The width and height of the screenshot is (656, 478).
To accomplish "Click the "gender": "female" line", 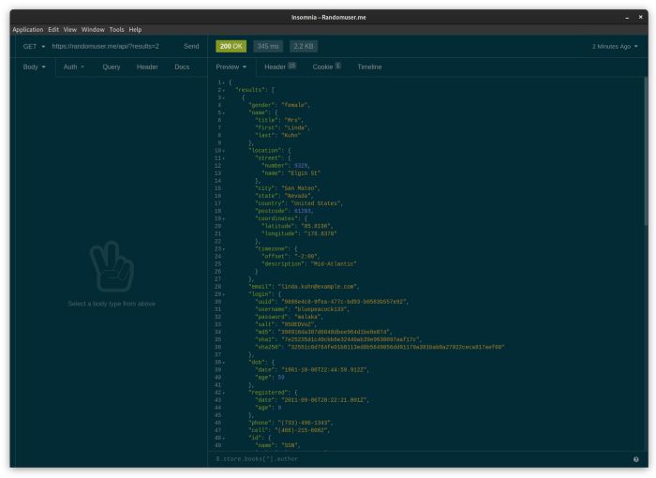I will click(279, 105).
